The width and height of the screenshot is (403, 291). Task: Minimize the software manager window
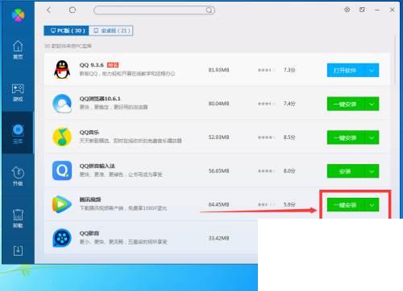pyautogui.click(x=377, y=10)
